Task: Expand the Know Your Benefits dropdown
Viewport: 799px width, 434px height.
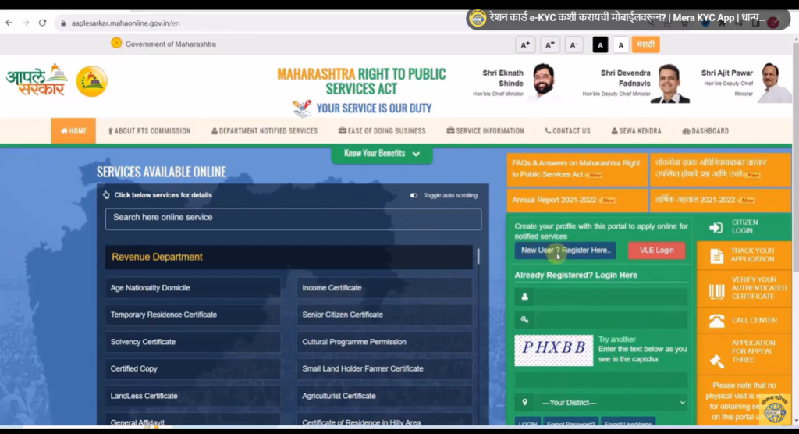Action: [382, 154]
